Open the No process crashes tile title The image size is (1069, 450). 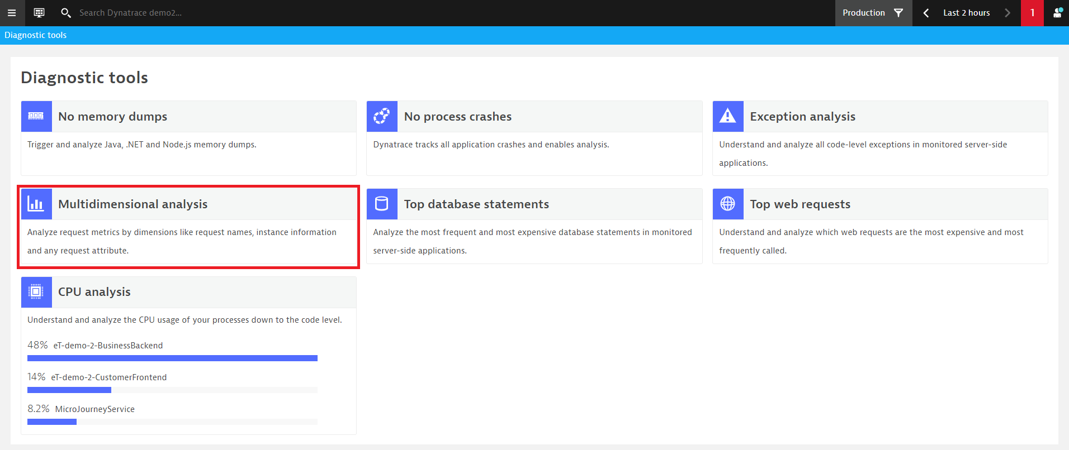click(457, 117)
